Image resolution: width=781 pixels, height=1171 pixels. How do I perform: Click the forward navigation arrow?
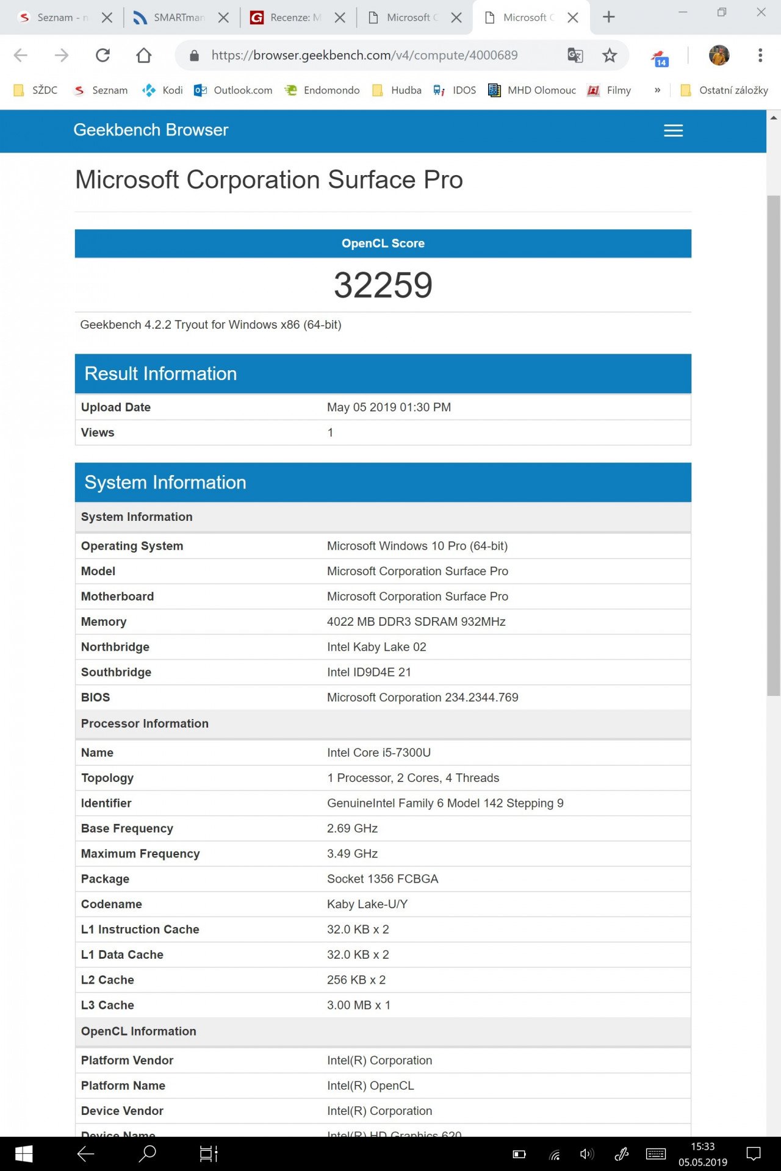pos(62,56)
